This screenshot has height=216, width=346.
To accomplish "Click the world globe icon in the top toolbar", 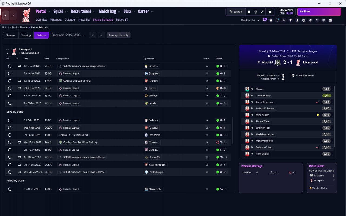I will (256, 12).
